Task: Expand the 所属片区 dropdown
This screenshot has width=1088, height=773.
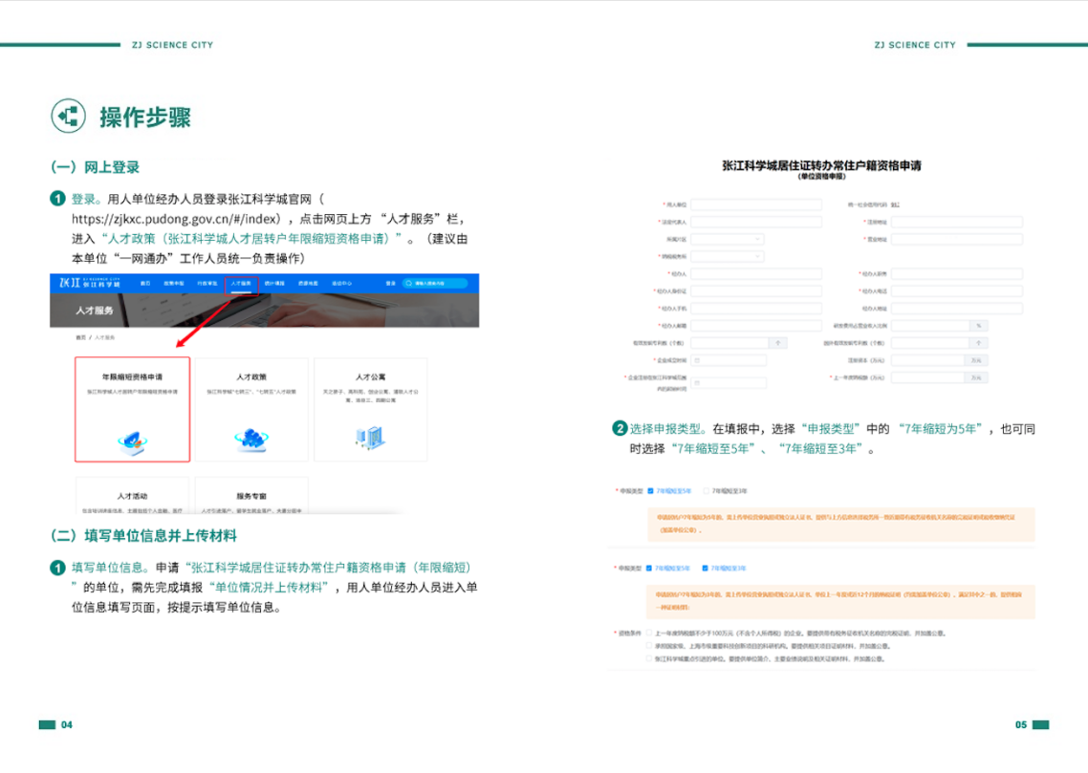Action: [728, 239]
